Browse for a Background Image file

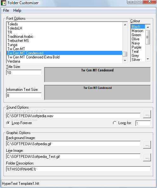[147, 144]
